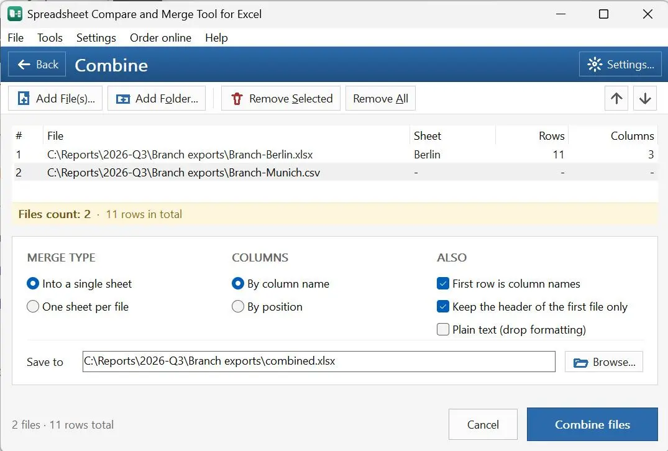Viewport: 668px width, 451px height.
Task: Select By column name option
Action: [x=280, y=284]
